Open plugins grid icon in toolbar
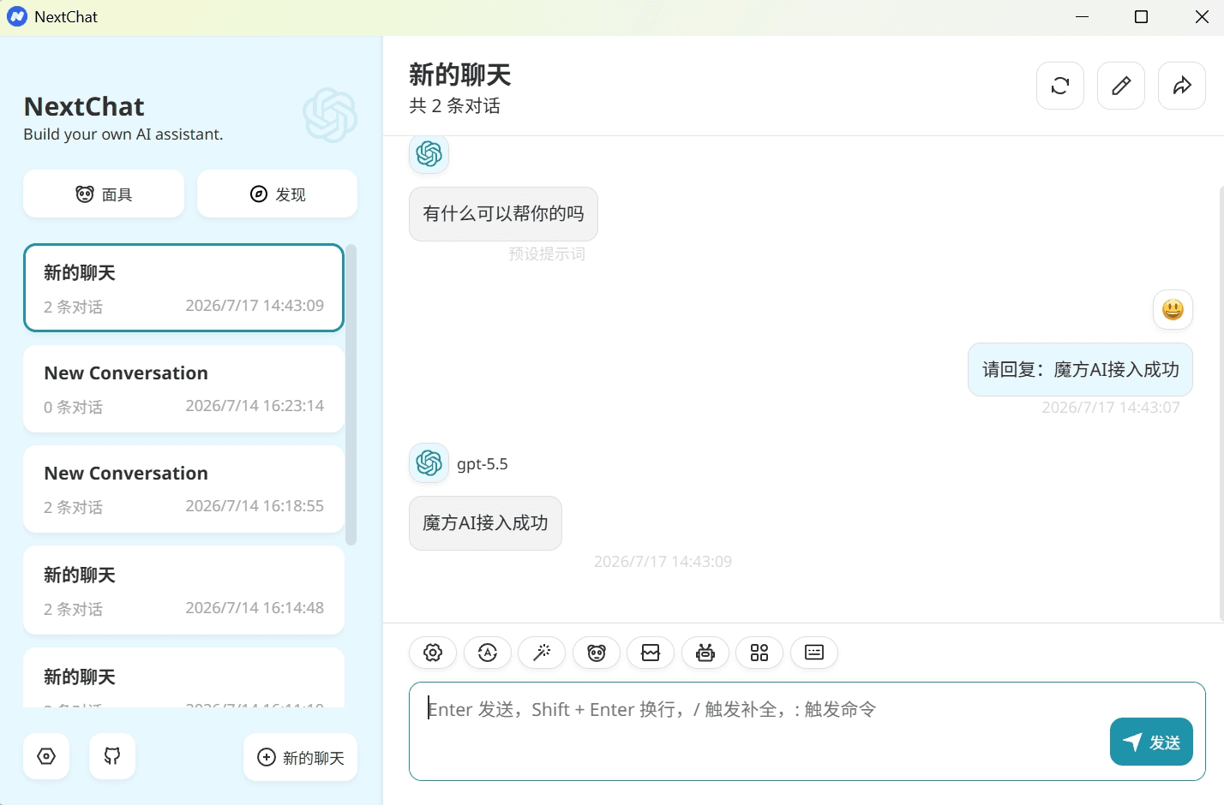The image size is (1224, 805). pyautogui.click(x=759, y=653)
